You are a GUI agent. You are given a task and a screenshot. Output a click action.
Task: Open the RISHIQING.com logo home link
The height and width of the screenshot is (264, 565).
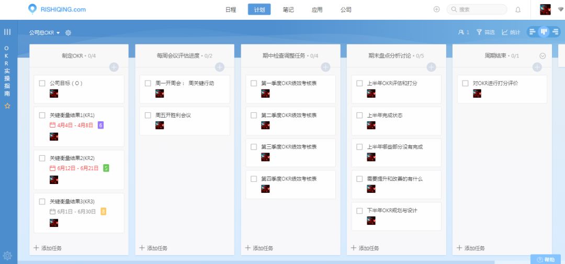(57, 9)
